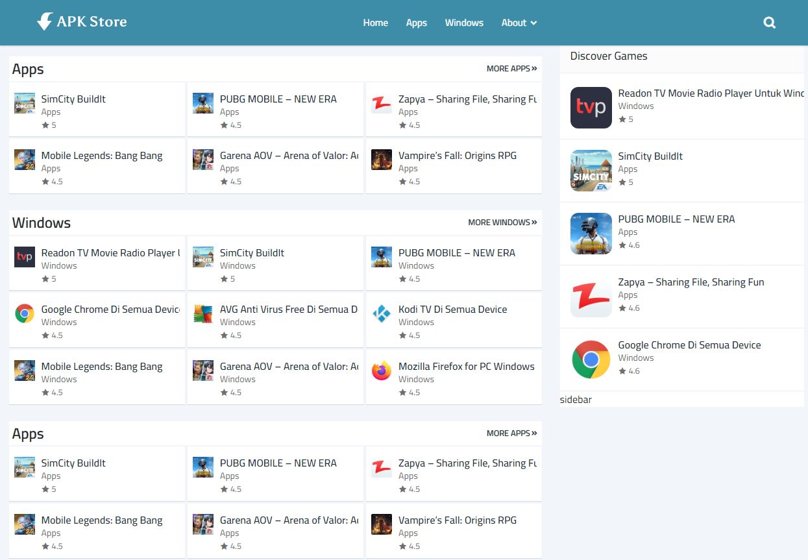The width and height of the screenshot is (808, 560).
Task: Click the Kodi TV icon
Action: [x=382, y=314]
